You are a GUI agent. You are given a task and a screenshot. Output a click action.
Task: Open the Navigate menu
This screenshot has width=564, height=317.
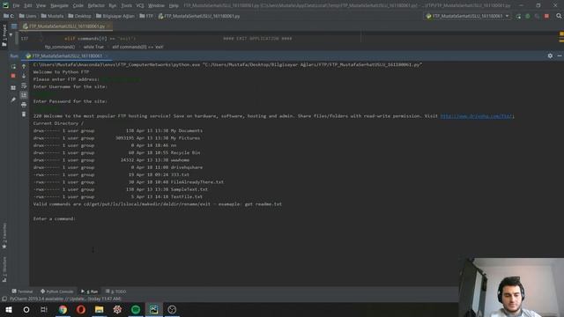59,6
